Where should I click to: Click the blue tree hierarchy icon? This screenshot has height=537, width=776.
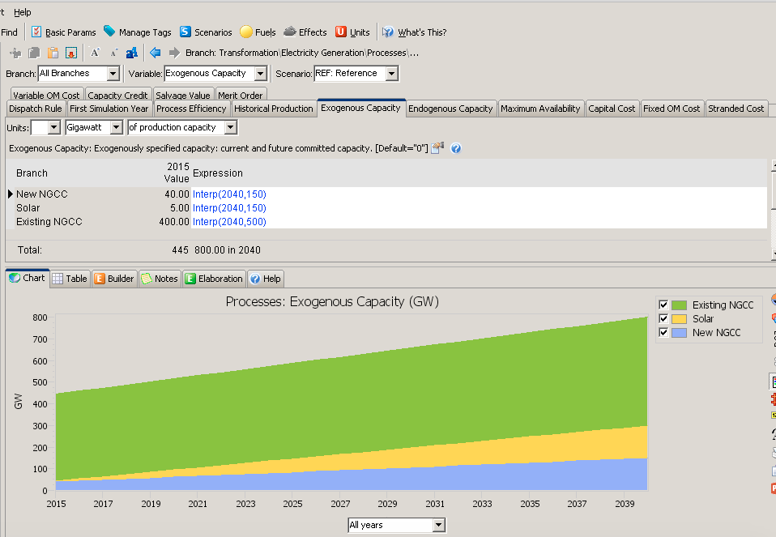(x=132, y=53)
